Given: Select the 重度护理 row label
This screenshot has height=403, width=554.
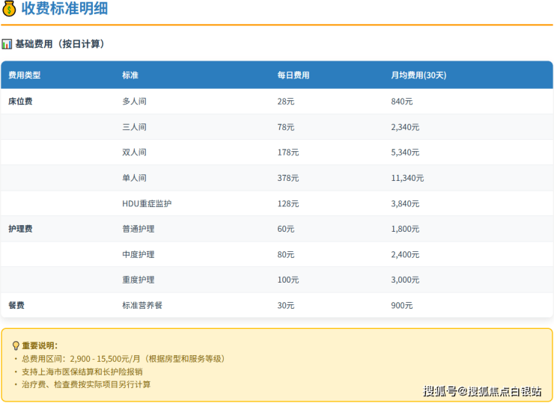Looking at the screenshot, I should 138,280.
